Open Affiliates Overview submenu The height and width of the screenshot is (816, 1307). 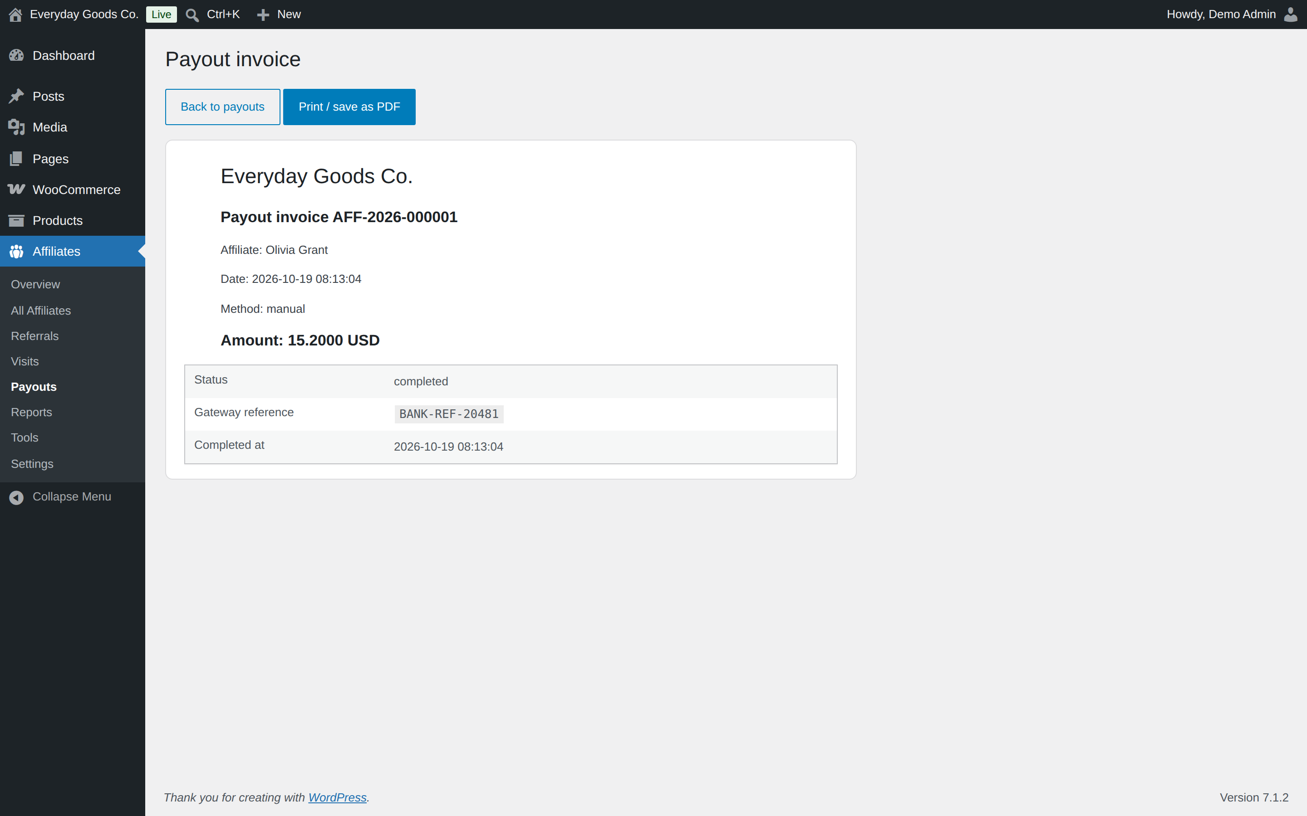(35, 284)
